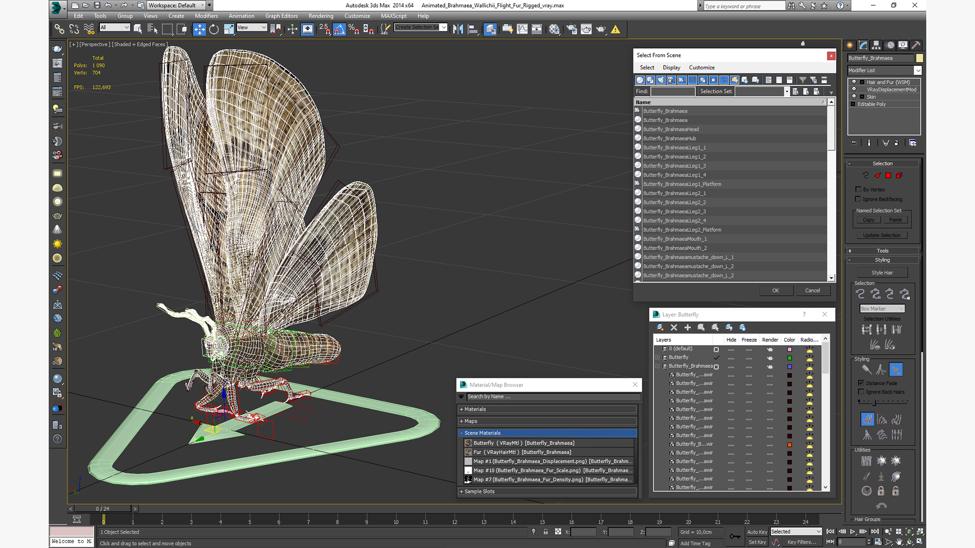
Task: Click the Render Setup teapot icon
Action: [572, 29]
